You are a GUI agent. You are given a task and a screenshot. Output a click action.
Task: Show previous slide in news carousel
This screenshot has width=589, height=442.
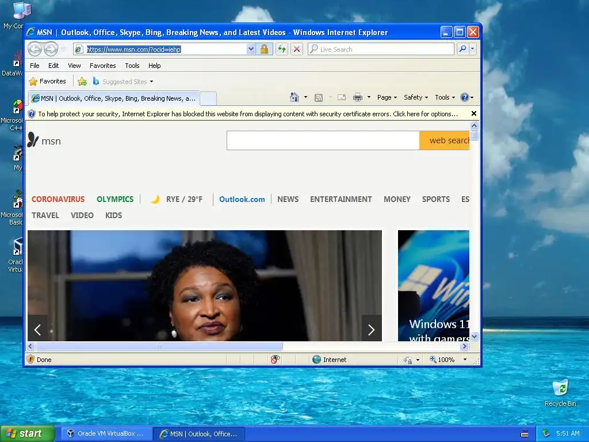click(x=37, y=330)
